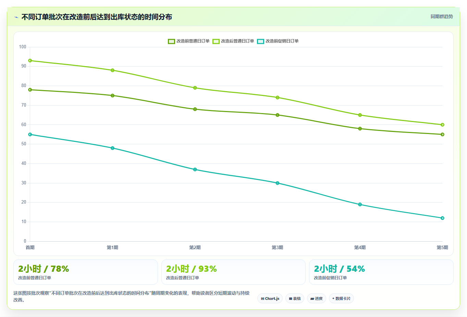Click the x-axis label 第2期
The height and width of the screenshot is (317, 467).
point(195,247)
